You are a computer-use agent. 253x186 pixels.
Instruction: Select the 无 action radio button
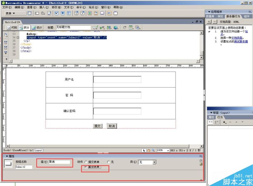click(108, 162)
